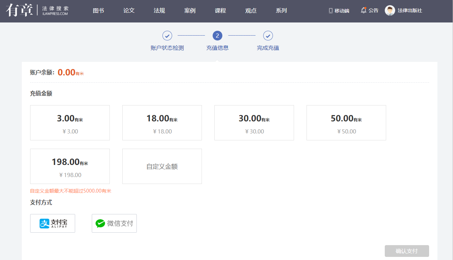Select Alipay 支付宝 payment method
The height and width of the screenshot is (260, 453).
click(53, 223)
